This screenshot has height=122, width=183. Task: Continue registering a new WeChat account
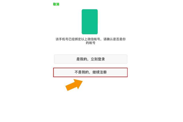pos(90,72)
